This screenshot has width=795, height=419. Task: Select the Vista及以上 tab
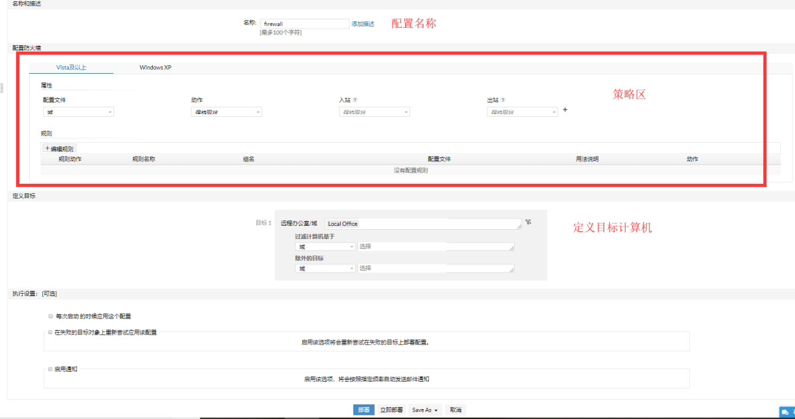coord(72,67)
